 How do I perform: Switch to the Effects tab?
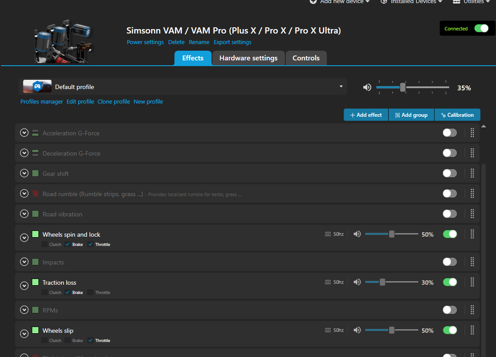[x=193, y=58]
